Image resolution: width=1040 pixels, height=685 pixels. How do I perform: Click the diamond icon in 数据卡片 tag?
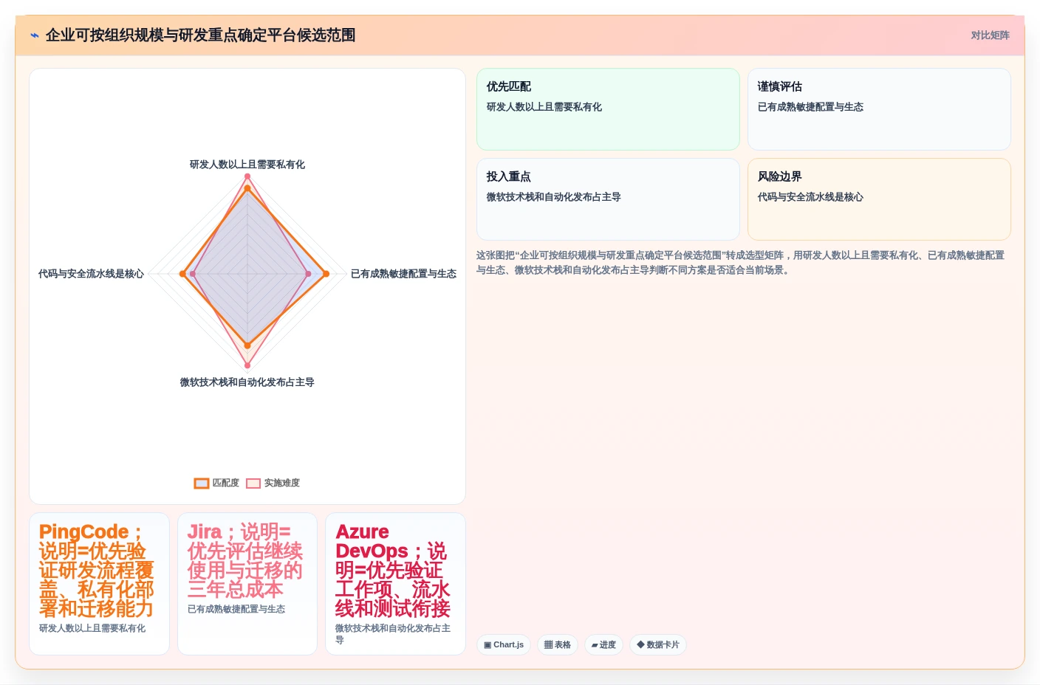(x=640, y=644)
